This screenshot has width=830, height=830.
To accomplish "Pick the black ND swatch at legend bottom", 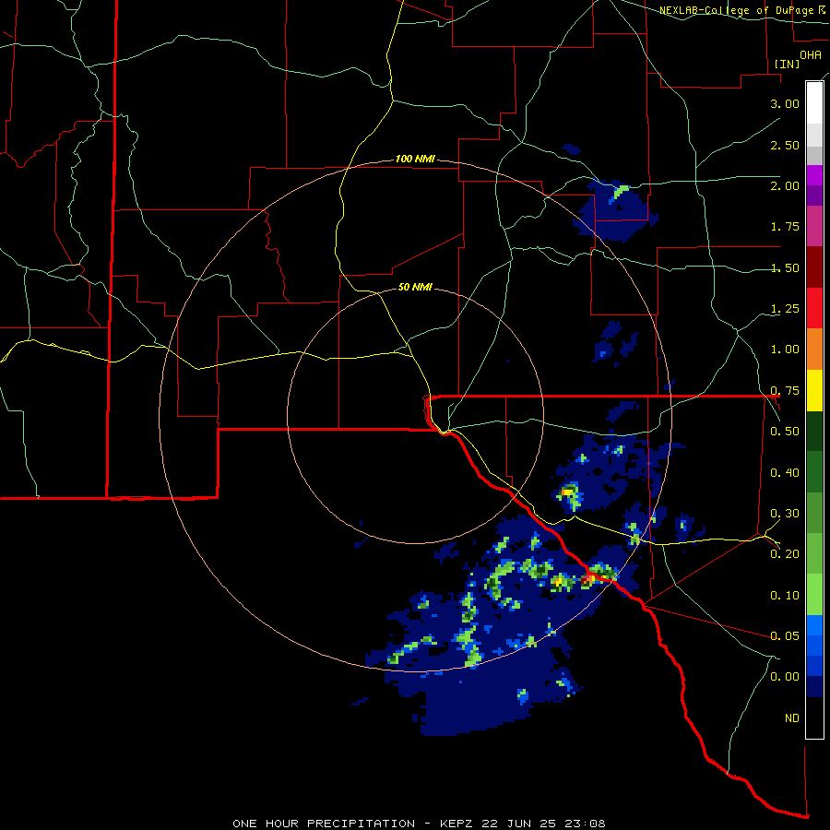I will tap(814, 717).
